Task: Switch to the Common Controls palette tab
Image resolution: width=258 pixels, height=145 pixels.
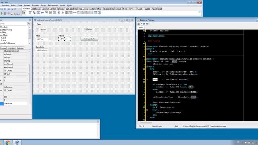Action: (x=49, y=9)
